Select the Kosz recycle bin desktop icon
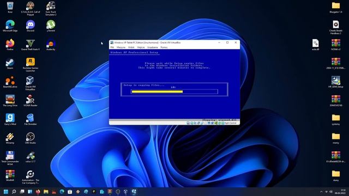The height and width of the screenshot is (196, 349). coord(10,7)
